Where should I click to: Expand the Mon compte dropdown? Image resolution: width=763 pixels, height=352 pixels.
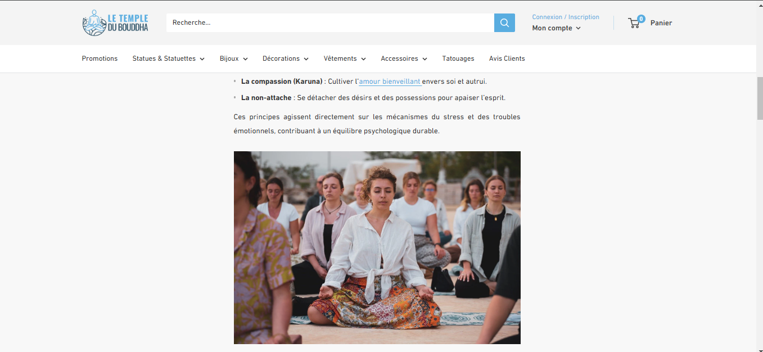[x=557, y=28]
